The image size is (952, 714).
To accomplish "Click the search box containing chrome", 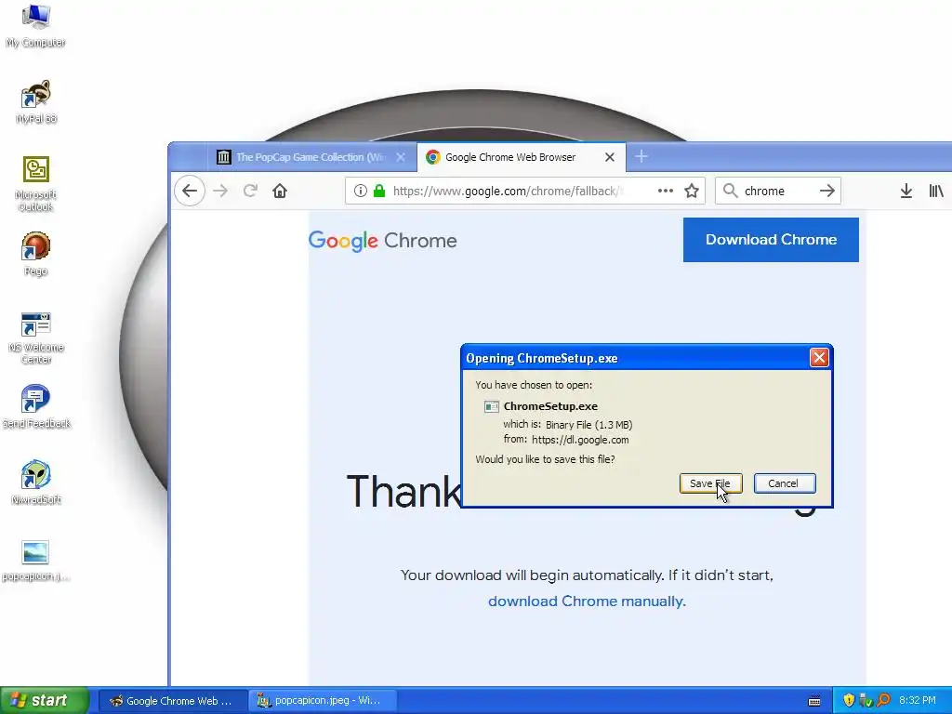I will (777, 191).
